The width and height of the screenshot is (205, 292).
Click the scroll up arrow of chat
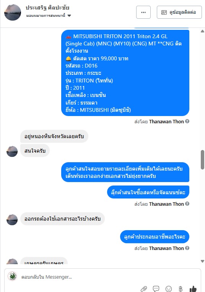click(202, 31)
